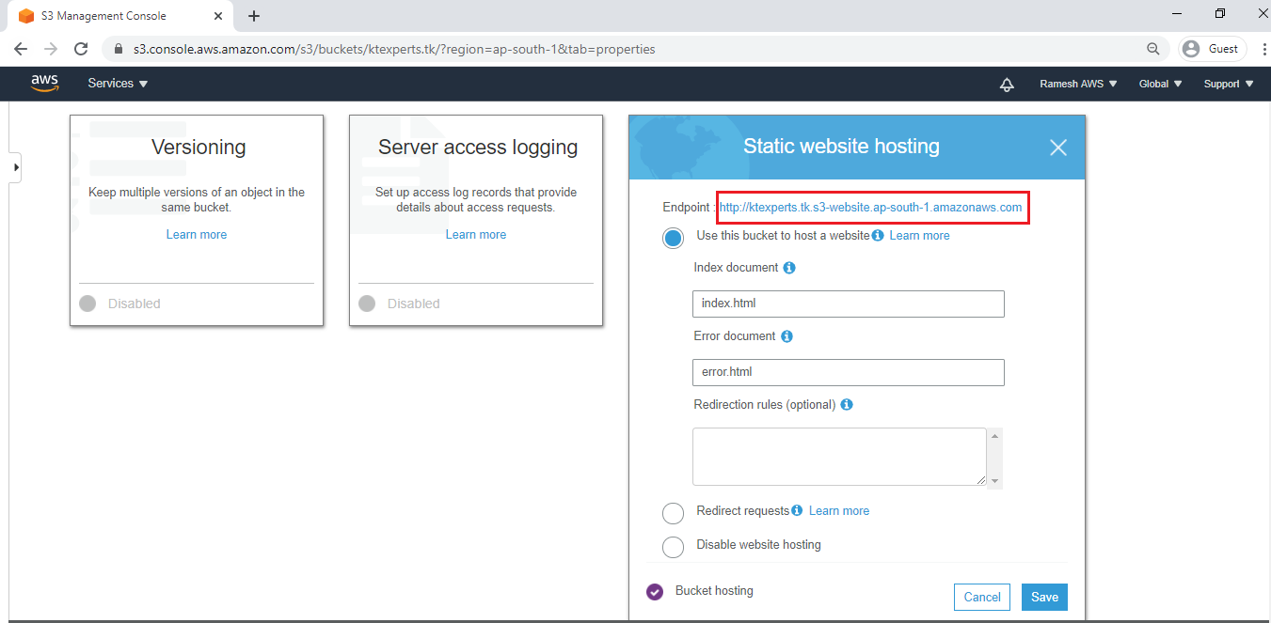The height and width of the screenshot is (623, 1271).
Task: Open the Guest profile button
Action: (x=1213, y=49)
